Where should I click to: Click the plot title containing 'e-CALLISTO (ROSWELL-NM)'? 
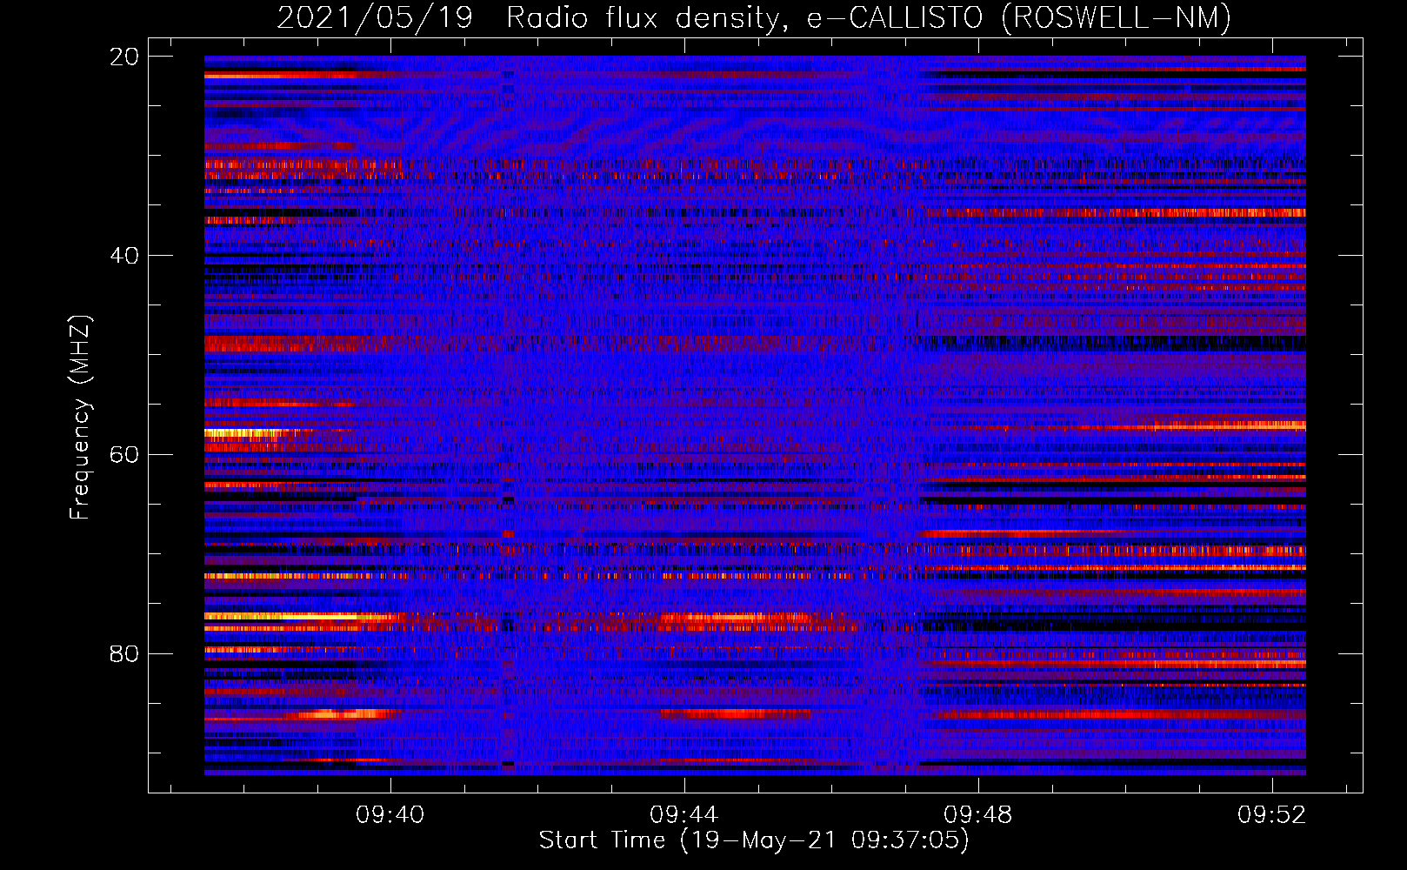coord(754,17)
